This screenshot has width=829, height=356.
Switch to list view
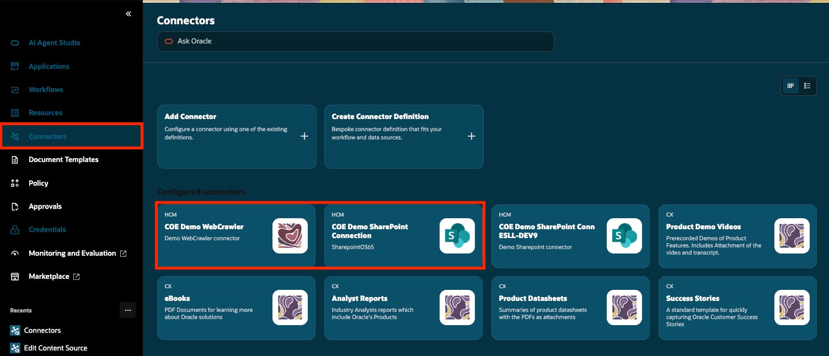807,85
